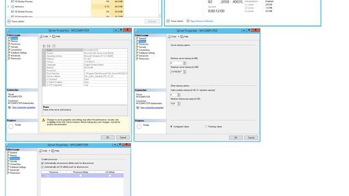Click the Minimum server memory input field
Screen dimensions: 349x196
click(x=177, y=63)
